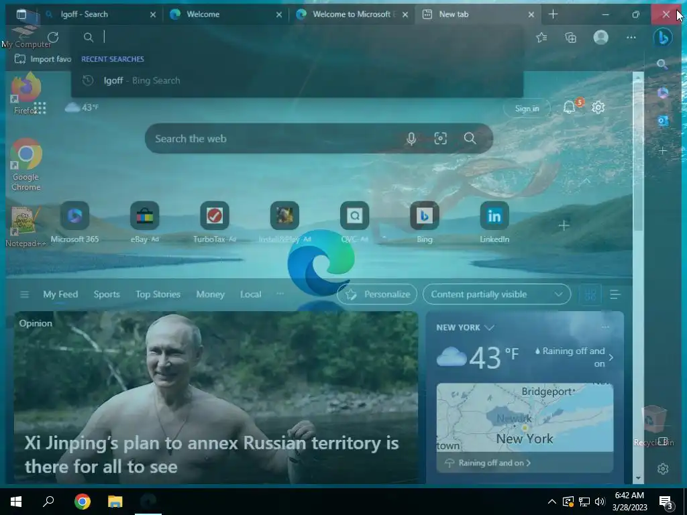Open the tab actions menu icon
687x515 pixels.
tap(21, 15)
